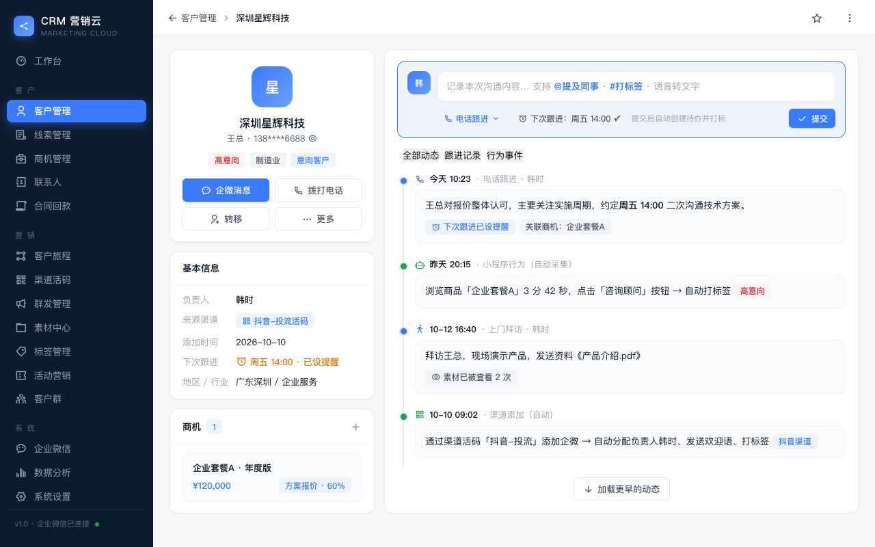Click the CRM 营销云 share logo
The image size is (875, 547).
click(x=24, y=26)
